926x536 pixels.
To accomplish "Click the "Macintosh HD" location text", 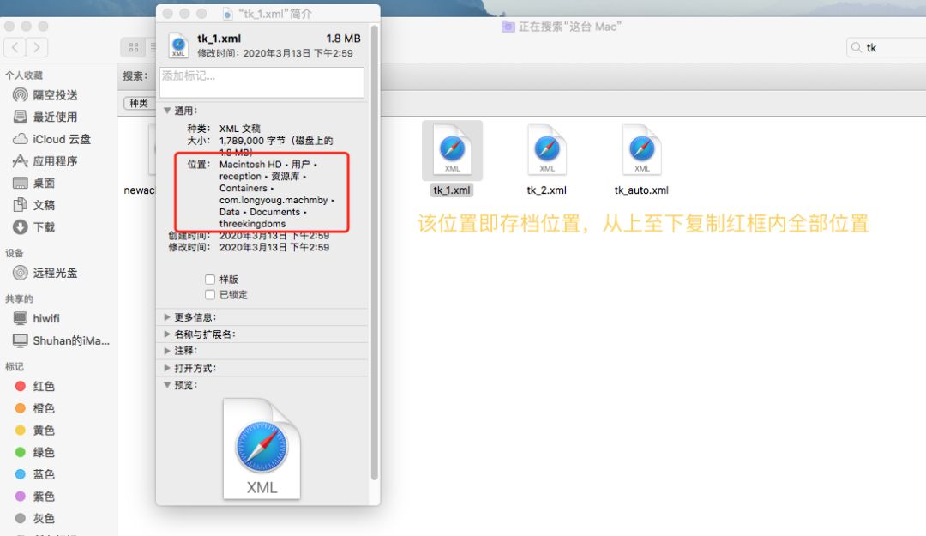I will (250, 165).
